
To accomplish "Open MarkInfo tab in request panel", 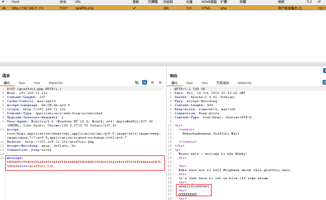I will coord(55,83).
